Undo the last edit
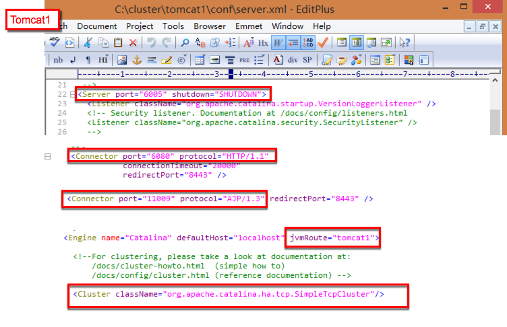 point(151,42)
